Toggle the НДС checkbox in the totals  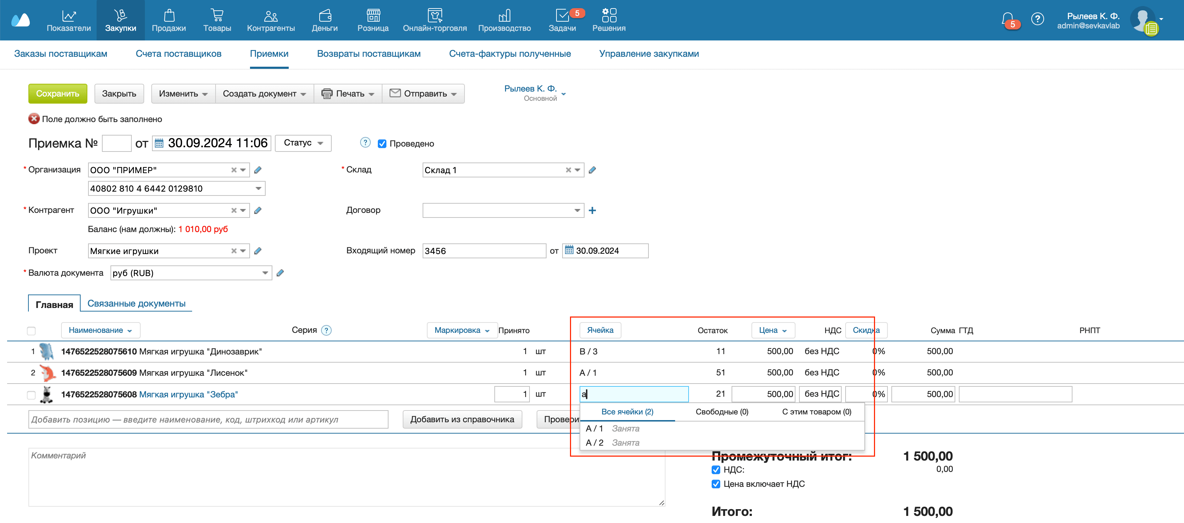716,470
